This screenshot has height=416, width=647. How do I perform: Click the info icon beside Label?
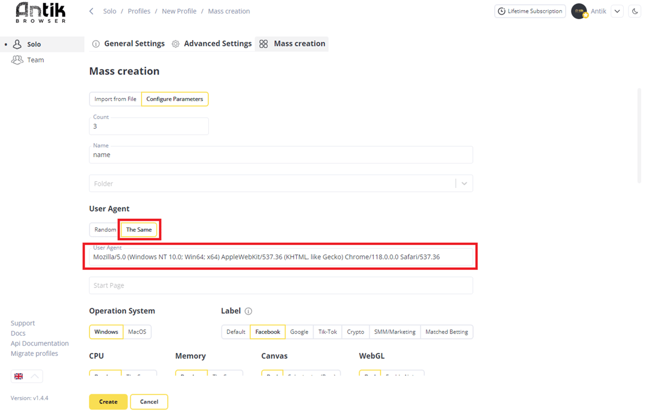[248, 311]
